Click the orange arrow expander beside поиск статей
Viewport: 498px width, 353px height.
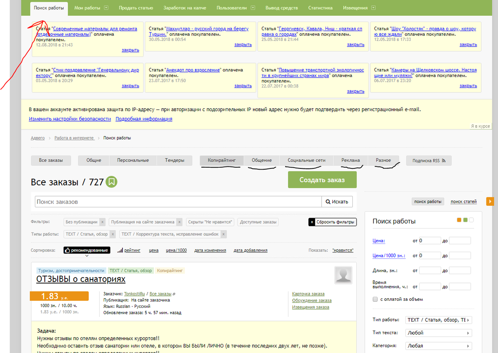(490, 202)
